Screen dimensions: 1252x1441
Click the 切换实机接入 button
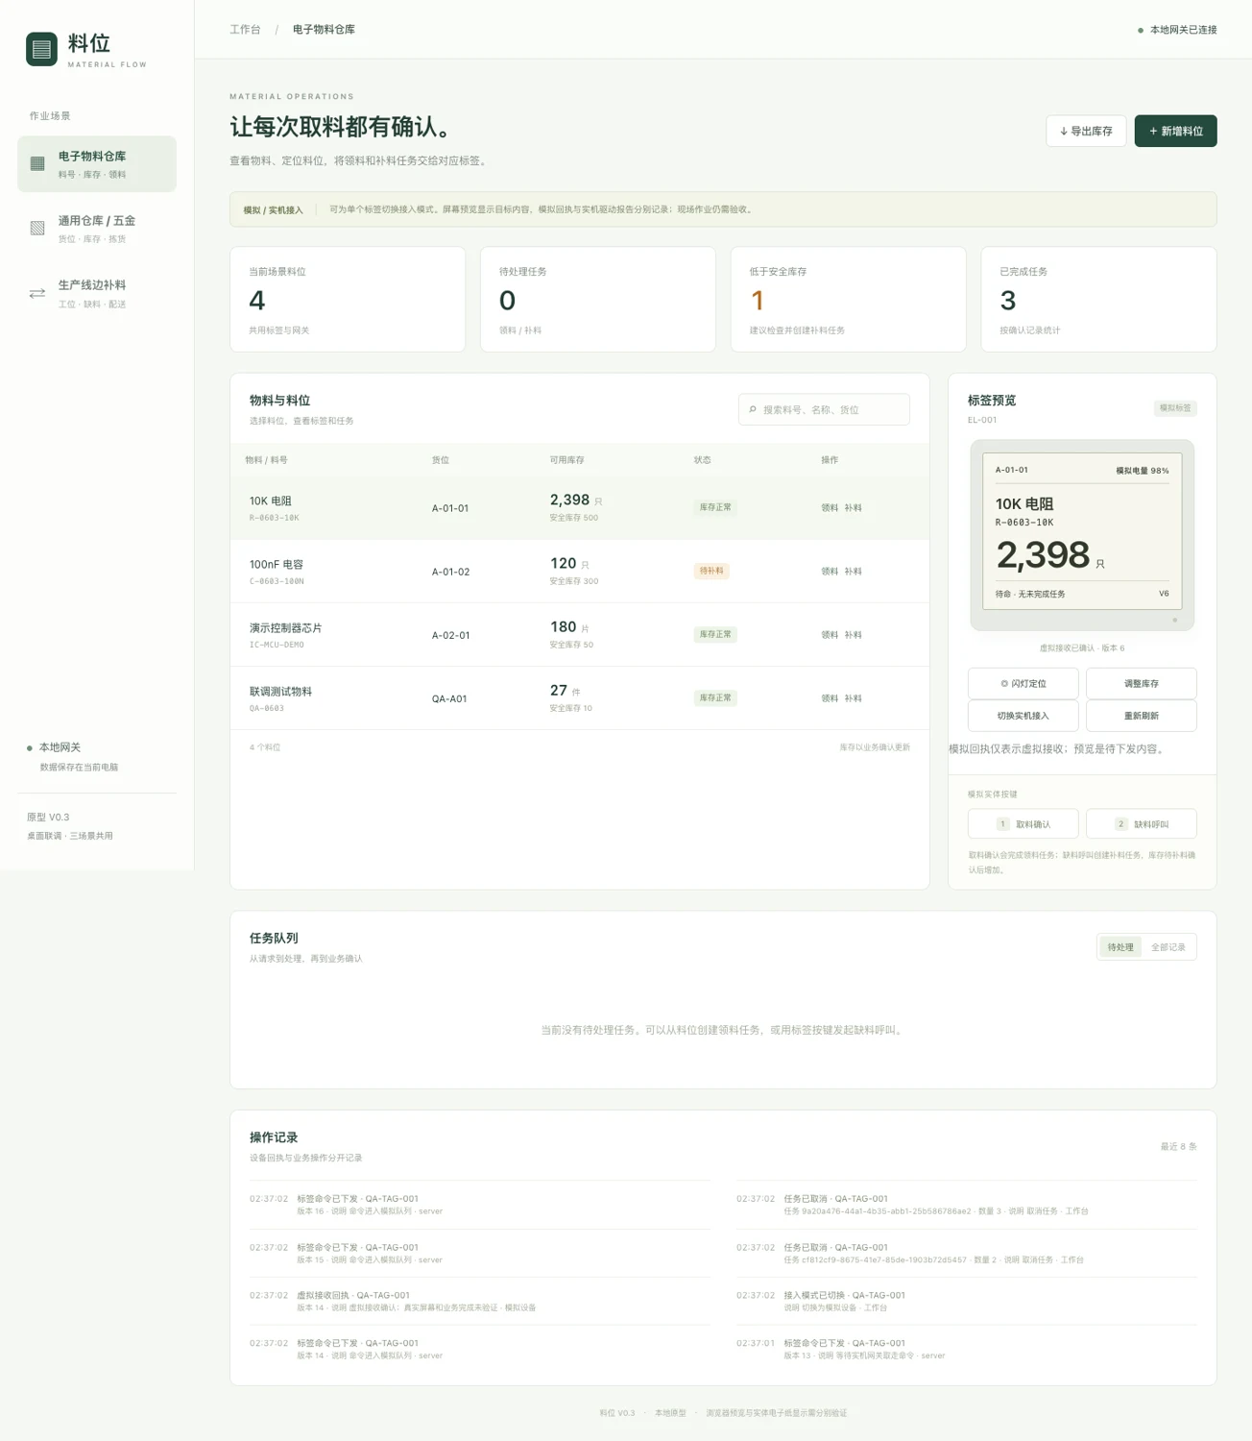click(x=1023, y=716)
